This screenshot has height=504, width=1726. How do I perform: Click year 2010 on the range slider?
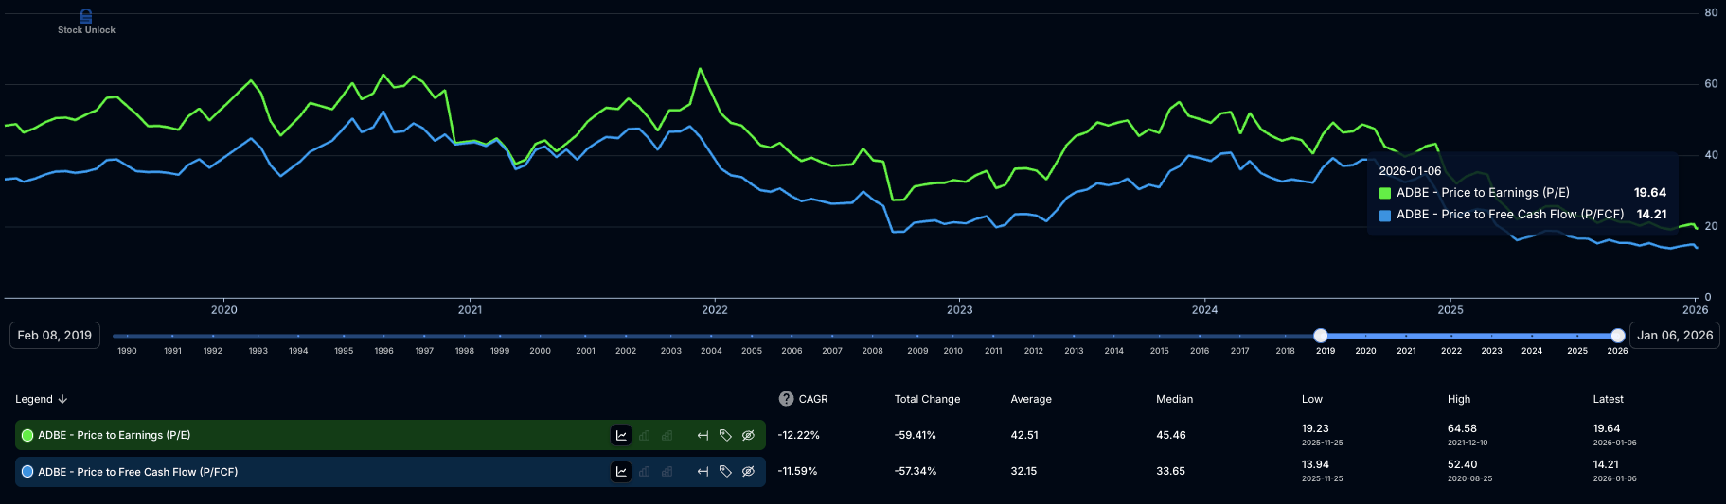953,351
